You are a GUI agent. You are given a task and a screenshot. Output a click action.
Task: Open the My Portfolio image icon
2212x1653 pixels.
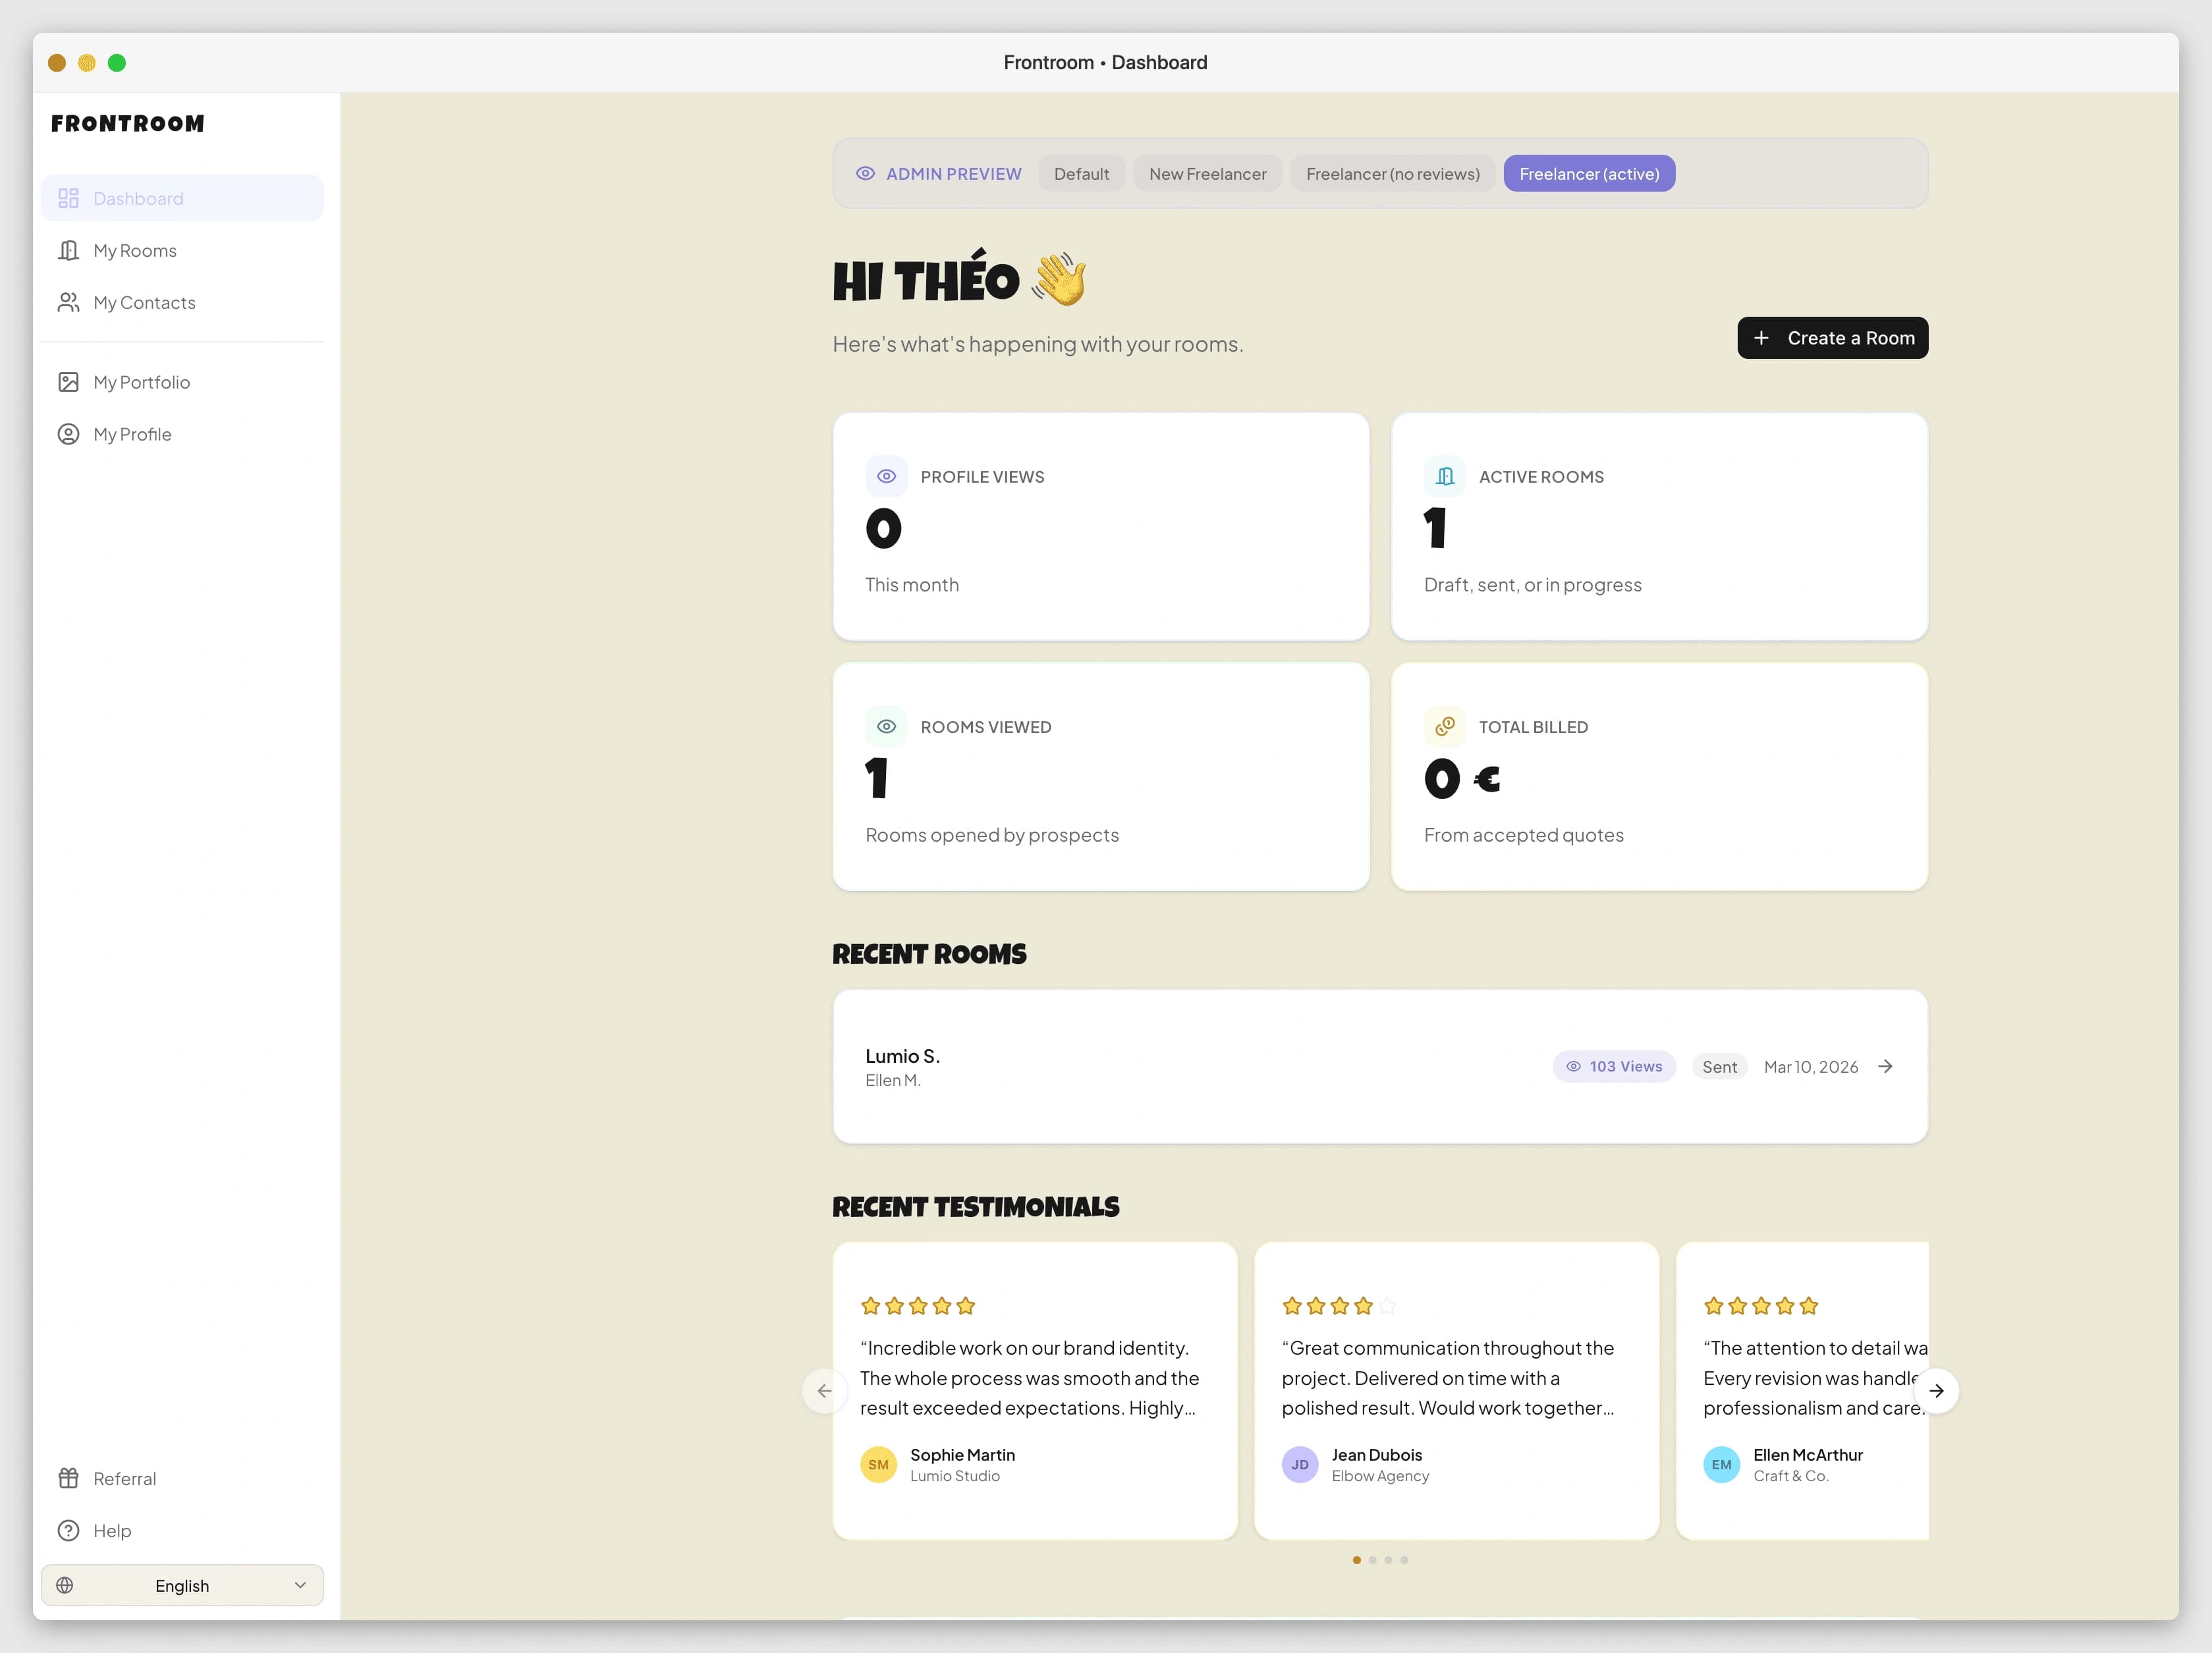pyautogui.click(x=68, y=382)
